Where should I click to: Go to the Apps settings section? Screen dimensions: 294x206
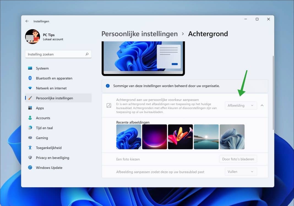(x=40, y=108)
